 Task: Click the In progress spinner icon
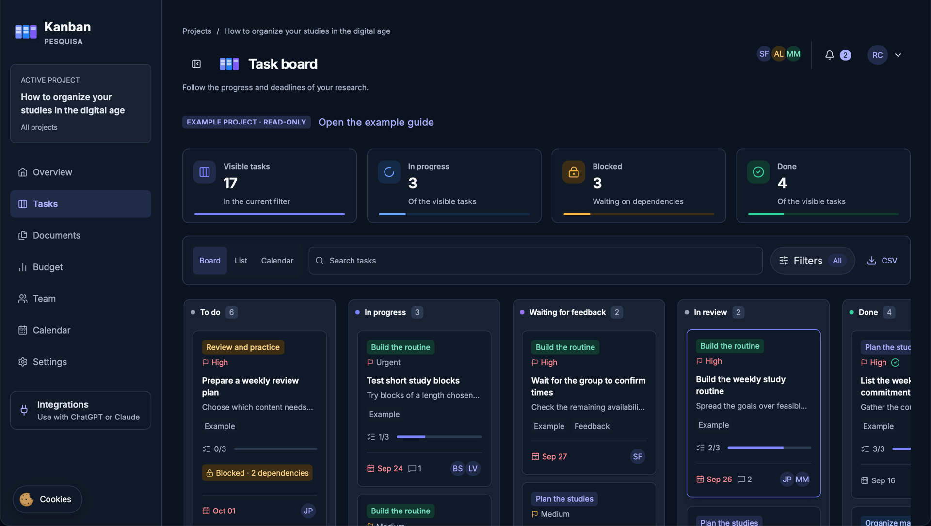(x=389, y=172)
